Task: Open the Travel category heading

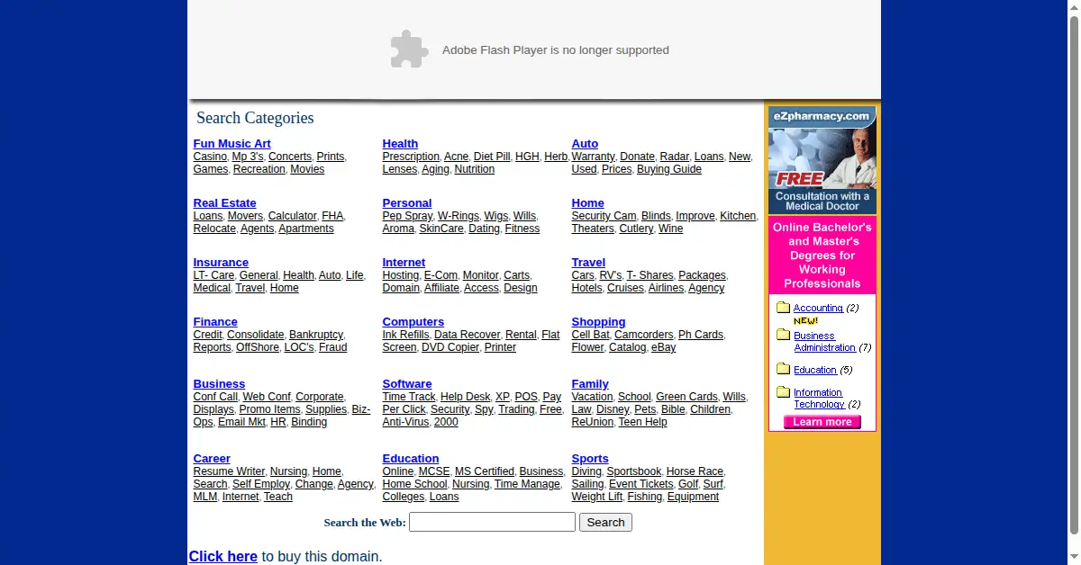Action: [x=588, y=263]
